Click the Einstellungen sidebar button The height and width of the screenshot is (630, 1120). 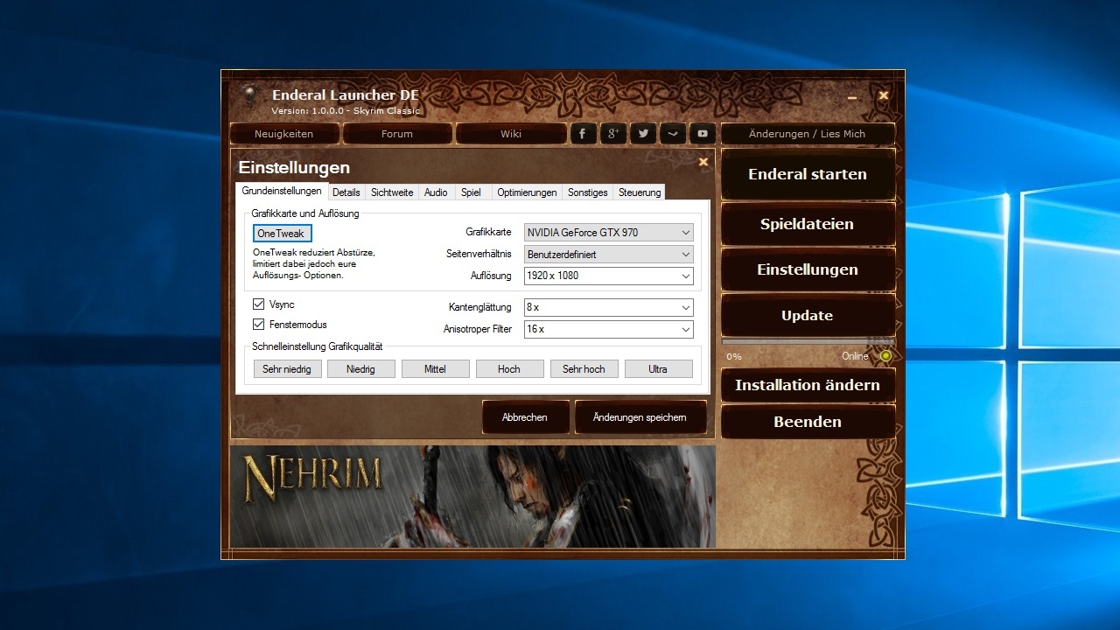click(808, 269)
